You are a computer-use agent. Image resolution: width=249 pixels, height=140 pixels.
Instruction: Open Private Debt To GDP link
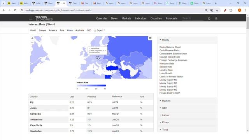[170, 93]
